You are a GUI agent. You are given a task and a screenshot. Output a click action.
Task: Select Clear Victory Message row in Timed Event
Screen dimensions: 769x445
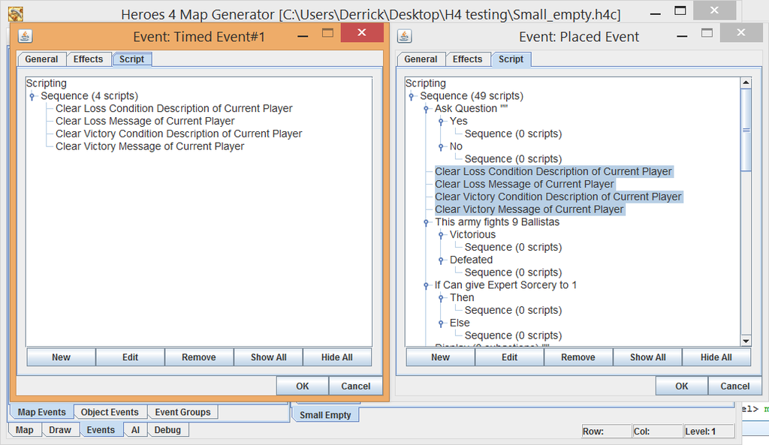pyautogui.click(x=149, y=146)
